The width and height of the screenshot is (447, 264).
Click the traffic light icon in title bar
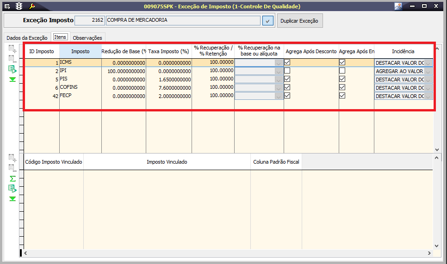(x=19, y=6)
